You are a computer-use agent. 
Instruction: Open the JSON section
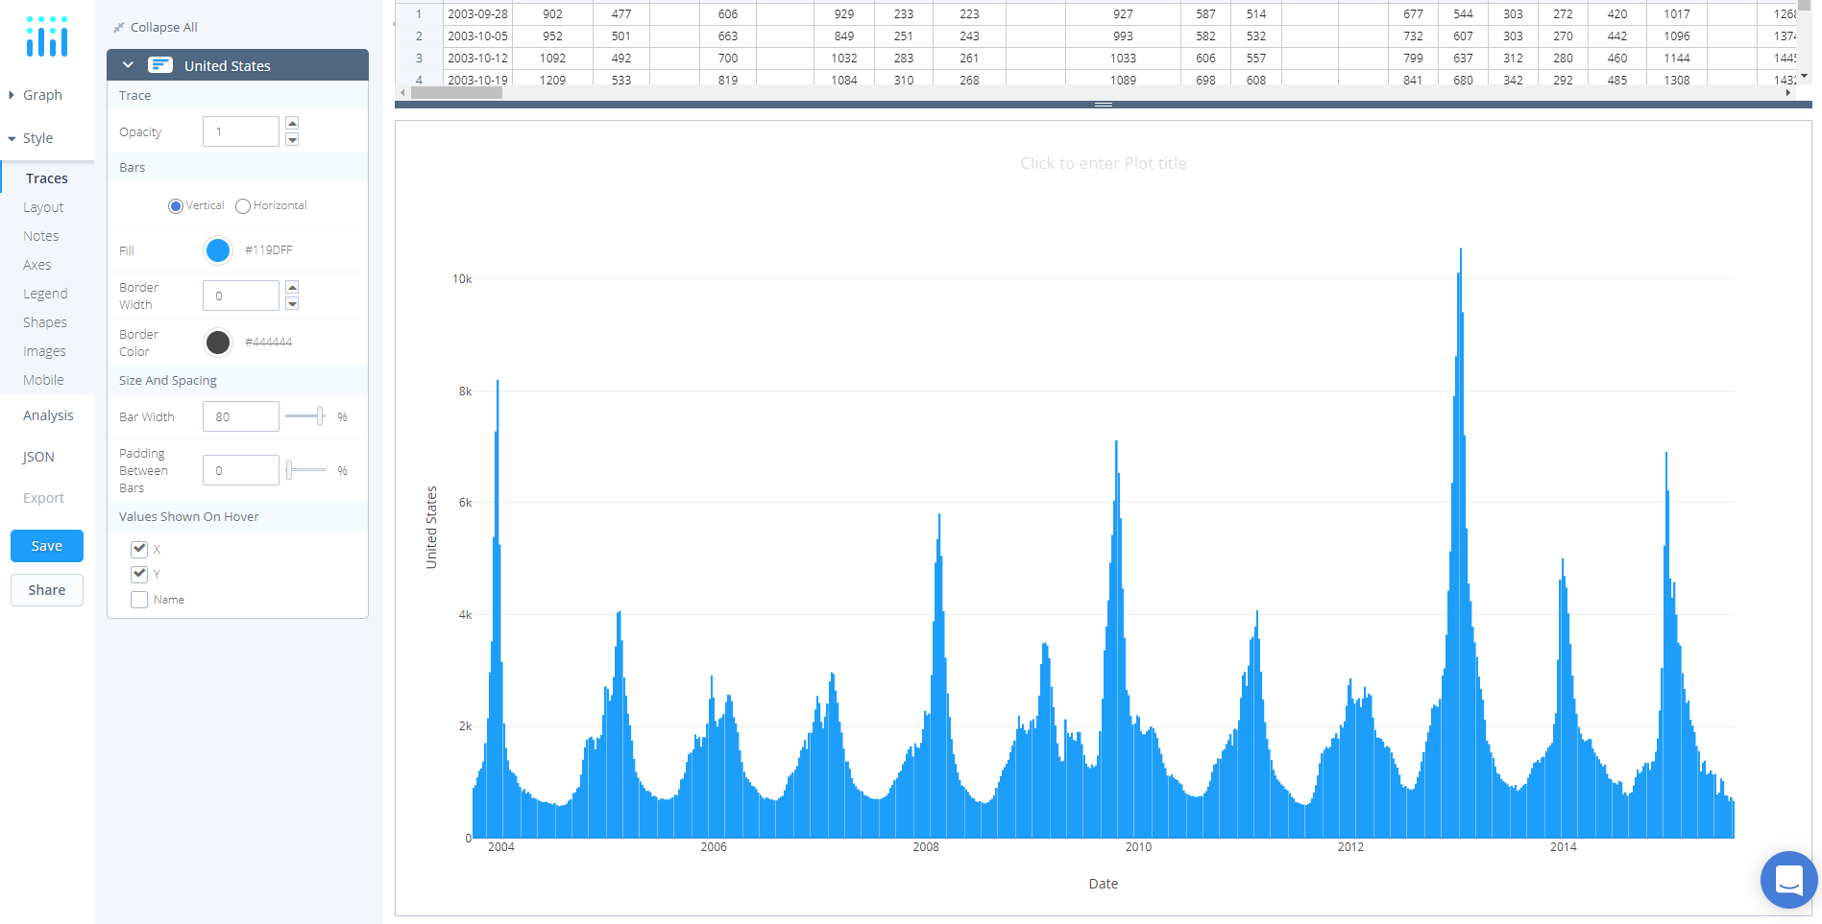click(x=38, y=457)
